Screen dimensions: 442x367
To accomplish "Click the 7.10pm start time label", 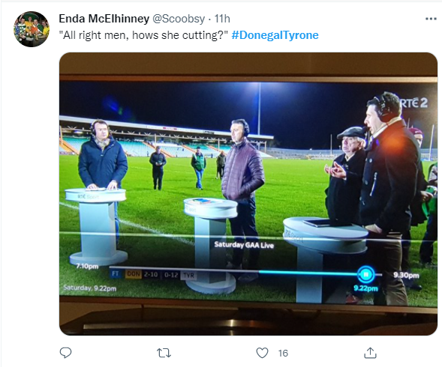I will pyautogui.click(x=87, y=266).
